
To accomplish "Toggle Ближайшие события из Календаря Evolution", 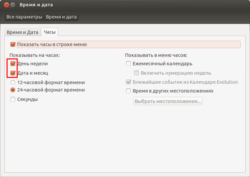I will tap(128, 82).
